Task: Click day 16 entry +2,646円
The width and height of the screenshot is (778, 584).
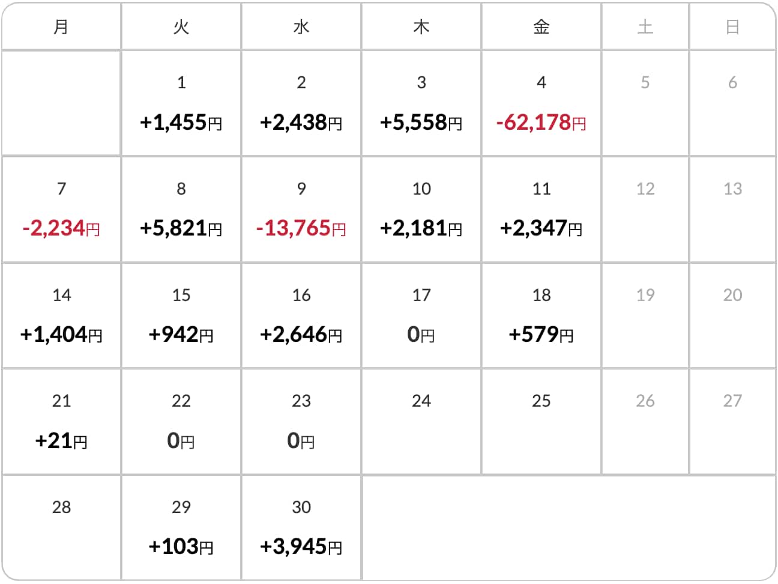Action: click(301, 315)
